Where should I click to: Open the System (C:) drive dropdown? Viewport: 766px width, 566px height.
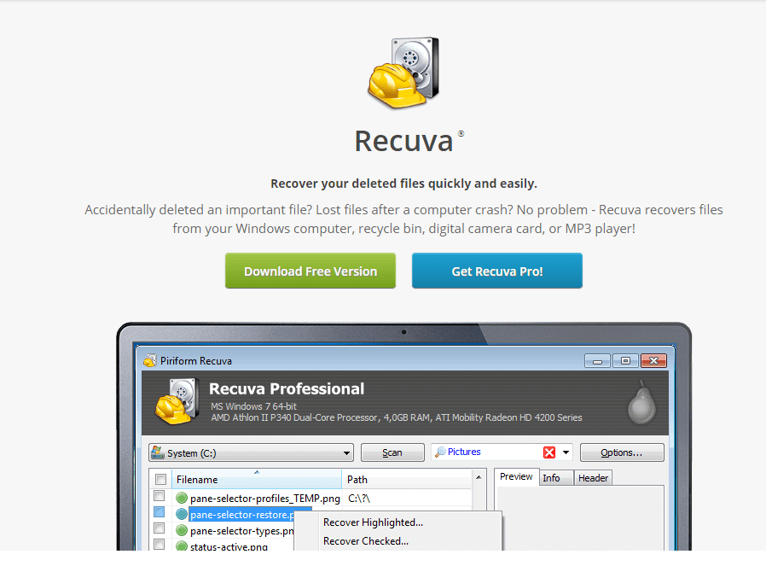pyautogui.click(x=251, y=452)
